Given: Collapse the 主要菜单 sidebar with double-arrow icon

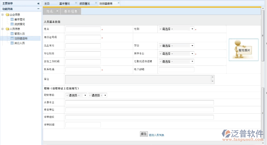Looking at the screenshot, I should [x=38, y=3].
